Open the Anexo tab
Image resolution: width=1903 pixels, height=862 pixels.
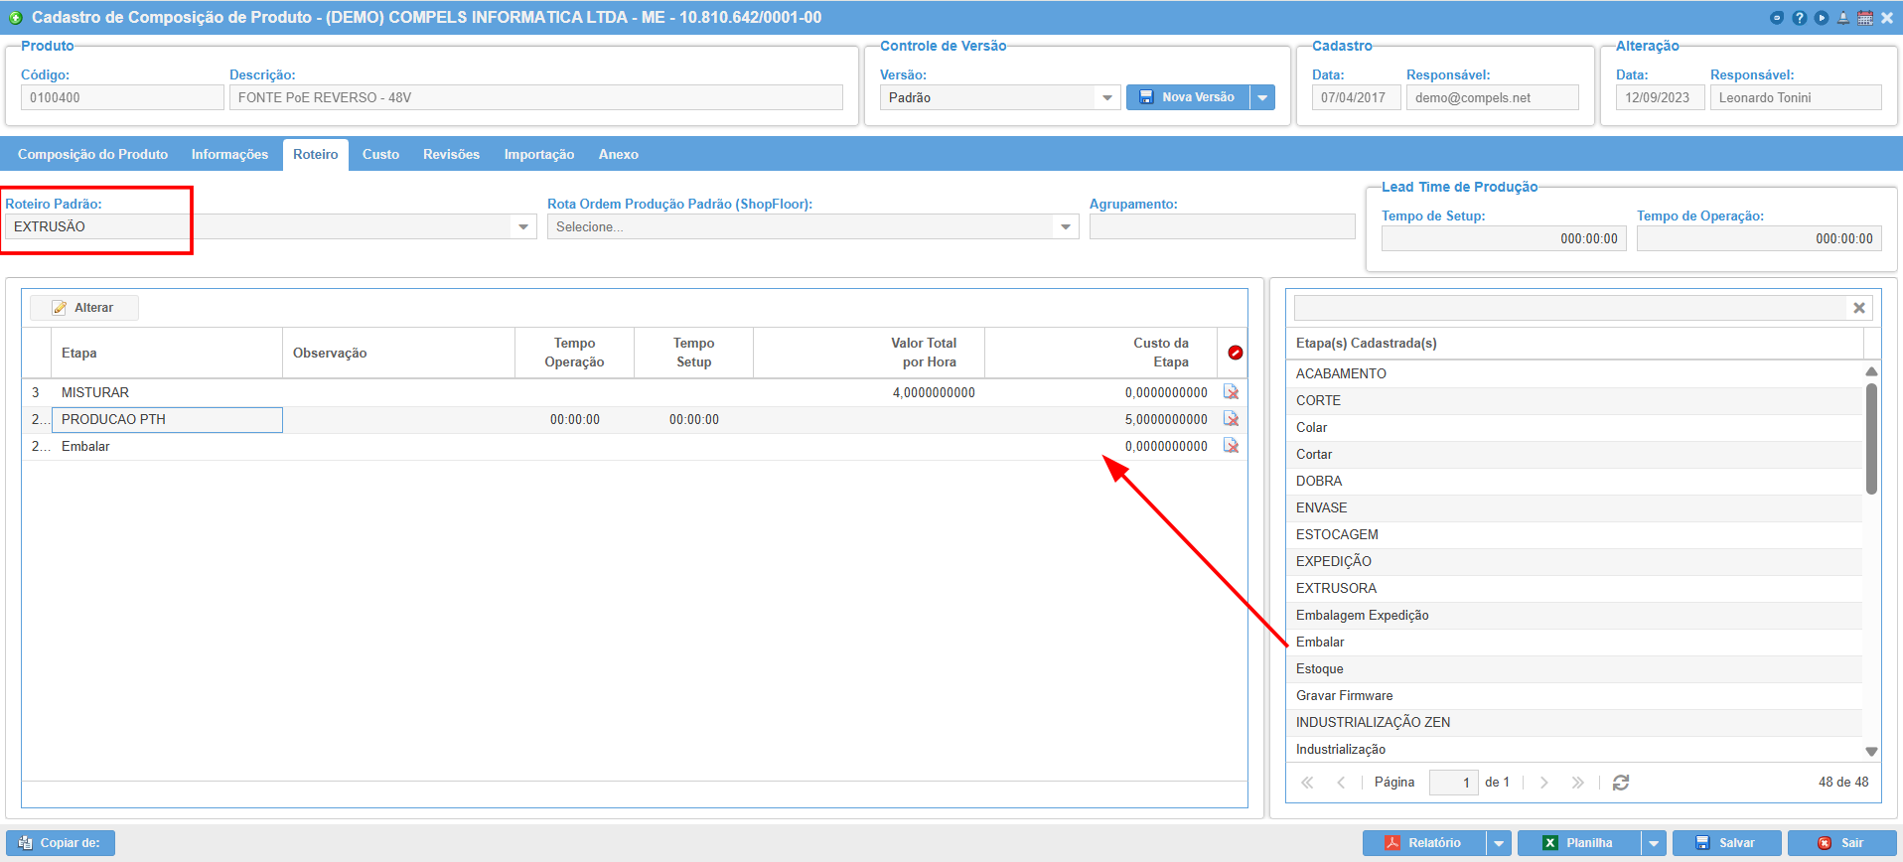(x=618, y=154)
